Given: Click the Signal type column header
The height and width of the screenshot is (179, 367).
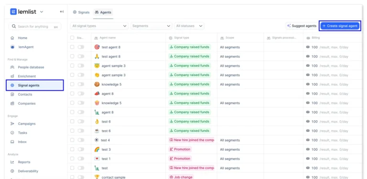Looking at the screenshot, I should coord(182,38).
